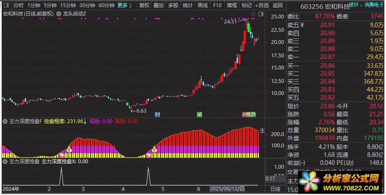
Task: Click the 标记 mark button
Action: click(247, 5)
